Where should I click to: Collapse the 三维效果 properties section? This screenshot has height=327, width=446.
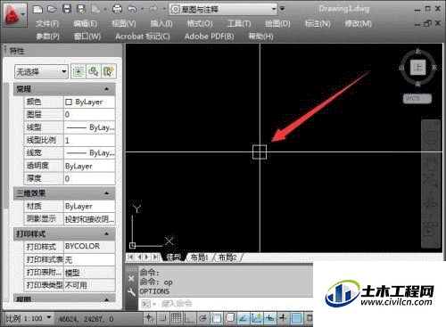coord(106,193)
